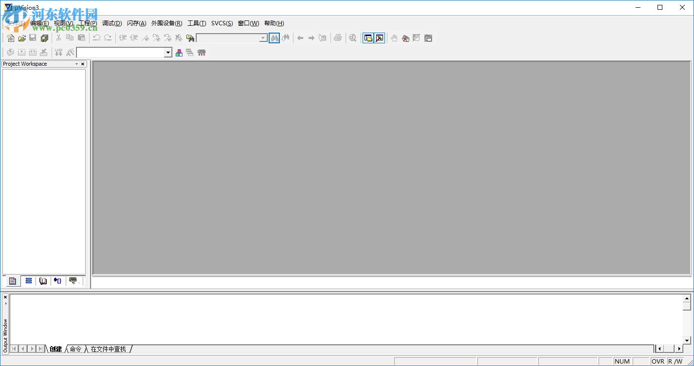
Task: Open the 调试(D) menu
Action: coord(112,23)
